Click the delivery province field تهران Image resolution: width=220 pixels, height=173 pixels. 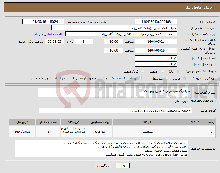pos(156,58)
